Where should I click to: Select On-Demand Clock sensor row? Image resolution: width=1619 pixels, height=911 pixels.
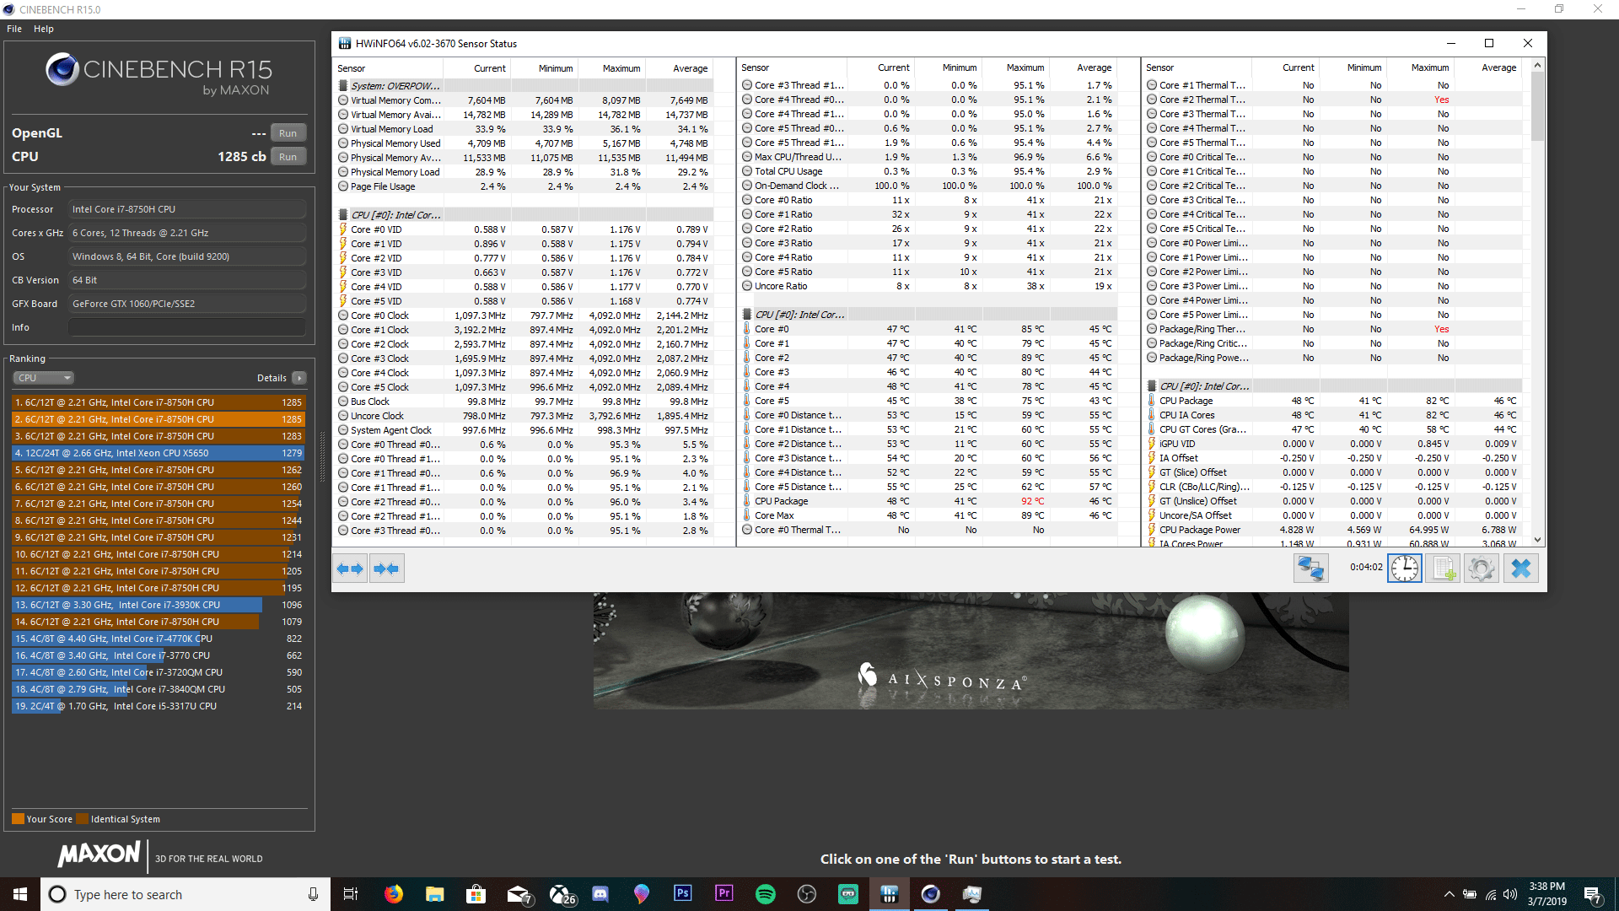929,186
